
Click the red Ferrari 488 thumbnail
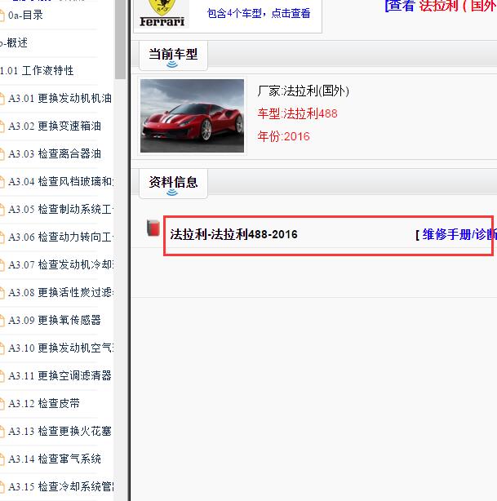coord(192,116)
